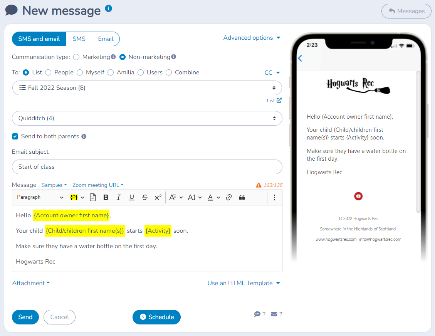Select the Non-marketing communication type

click(x=123, y=57)
